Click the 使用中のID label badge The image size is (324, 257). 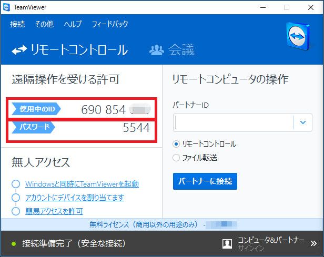tap(36, 109)
